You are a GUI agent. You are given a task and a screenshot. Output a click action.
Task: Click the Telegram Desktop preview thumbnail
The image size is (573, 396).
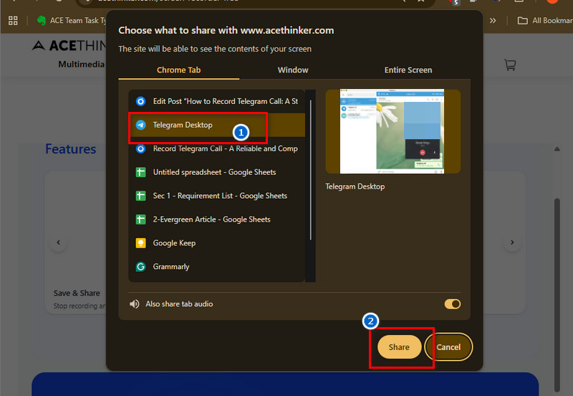(x=392, y=131)
